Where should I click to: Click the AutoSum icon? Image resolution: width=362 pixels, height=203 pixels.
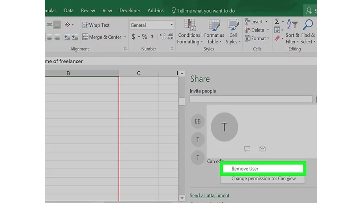(x=277, y=21)
